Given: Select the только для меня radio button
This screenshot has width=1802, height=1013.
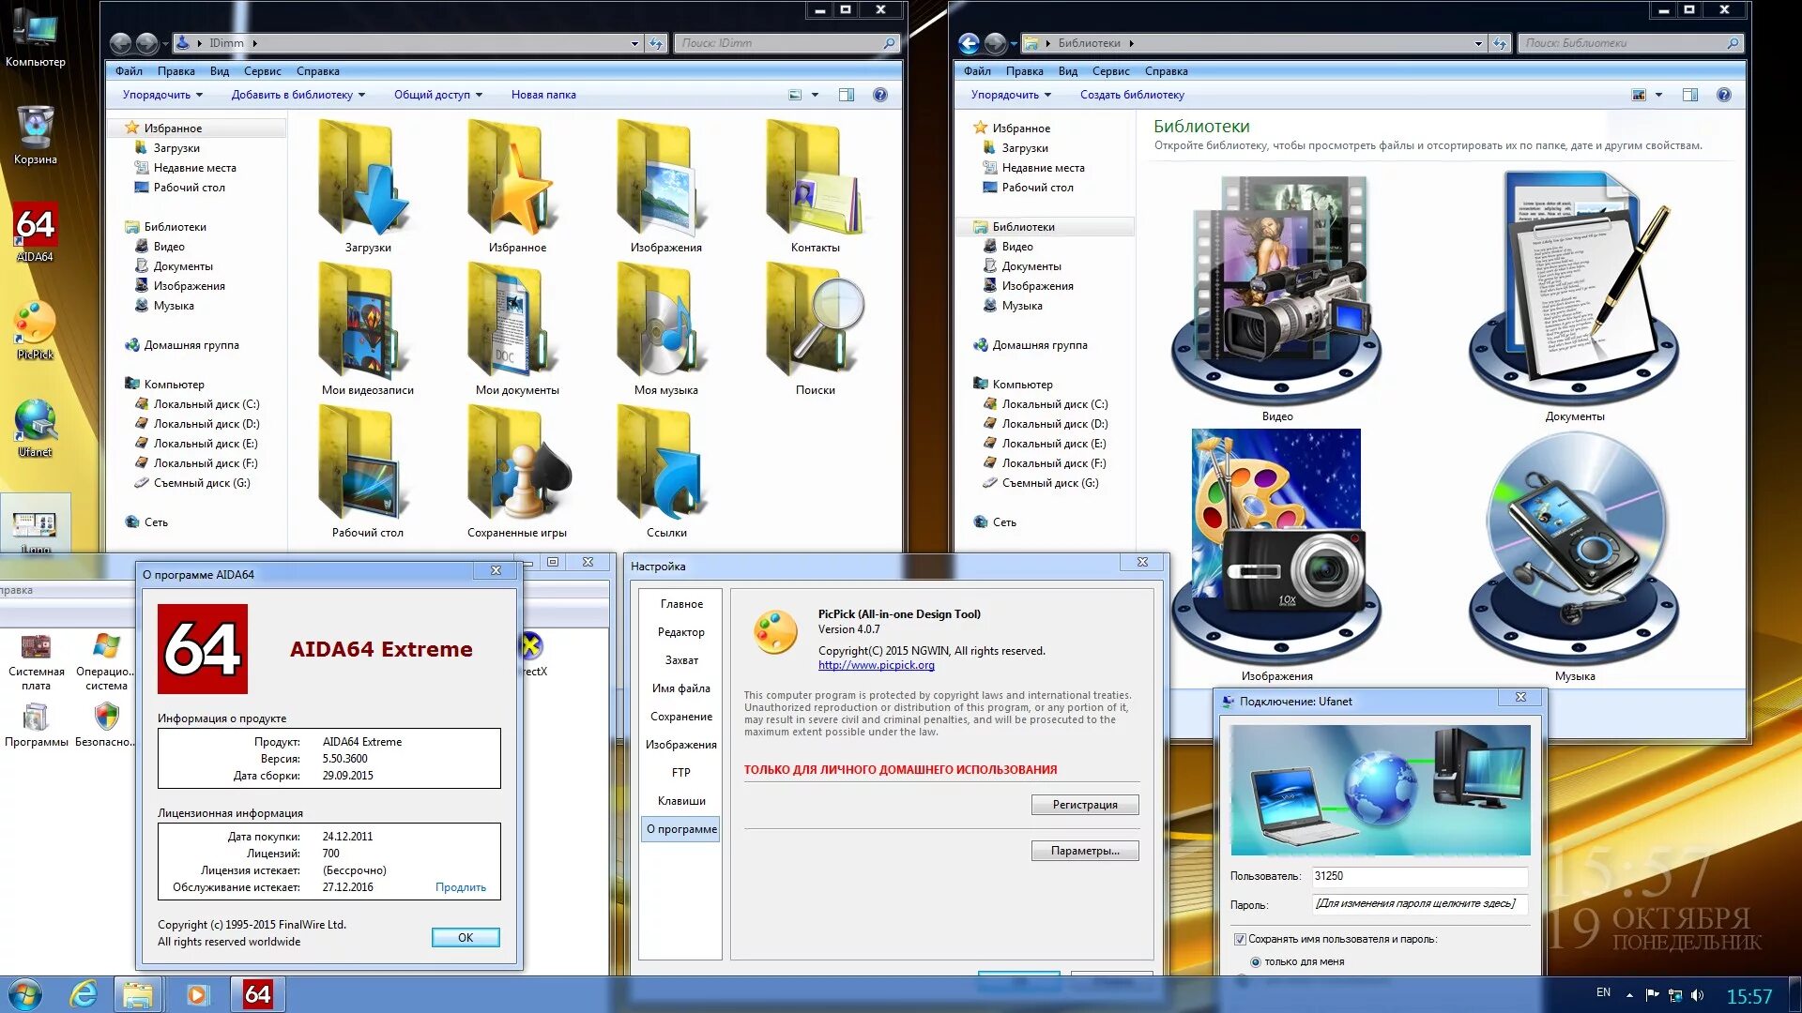Looking at the screenshot, I should [x=1255, y=961].
